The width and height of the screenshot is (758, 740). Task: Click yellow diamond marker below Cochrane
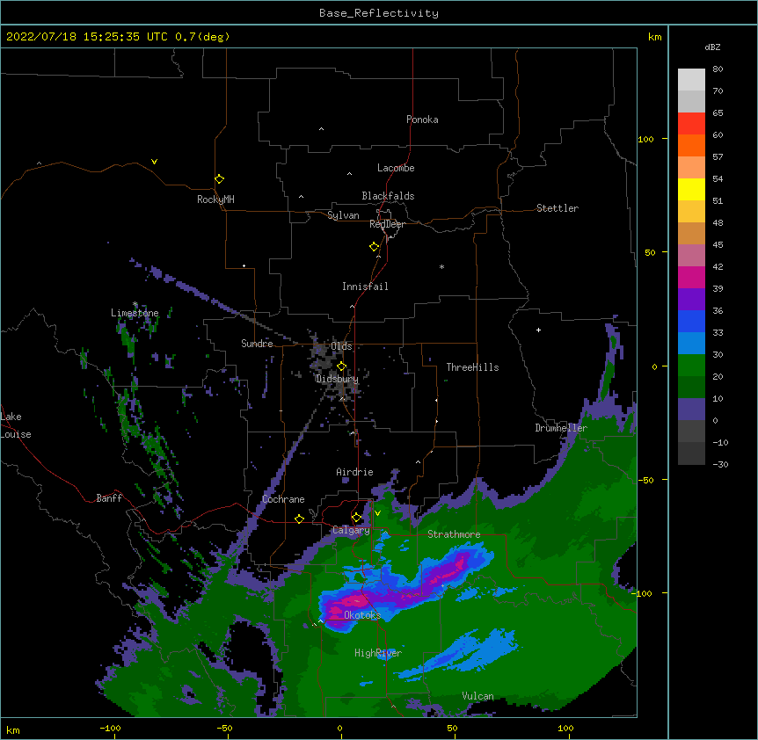[x=299, y=519]
